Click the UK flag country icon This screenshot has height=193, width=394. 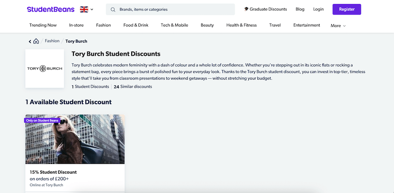pos(84,9)
